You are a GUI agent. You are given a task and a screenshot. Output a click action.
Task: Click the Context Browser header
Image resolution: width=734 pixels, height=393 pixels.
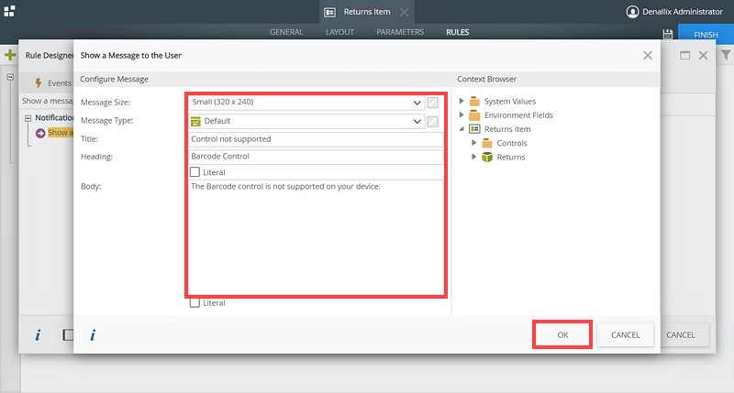coord(486,79)
